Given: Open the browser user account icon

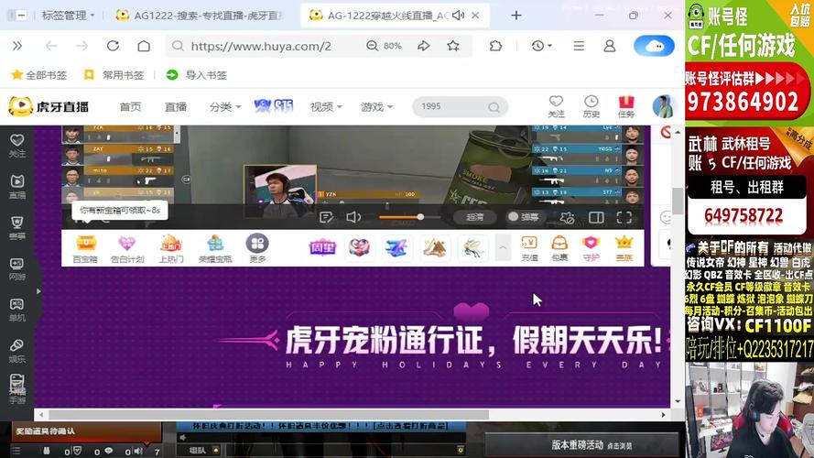Looking at the screenshot, I should coord(610,46).
